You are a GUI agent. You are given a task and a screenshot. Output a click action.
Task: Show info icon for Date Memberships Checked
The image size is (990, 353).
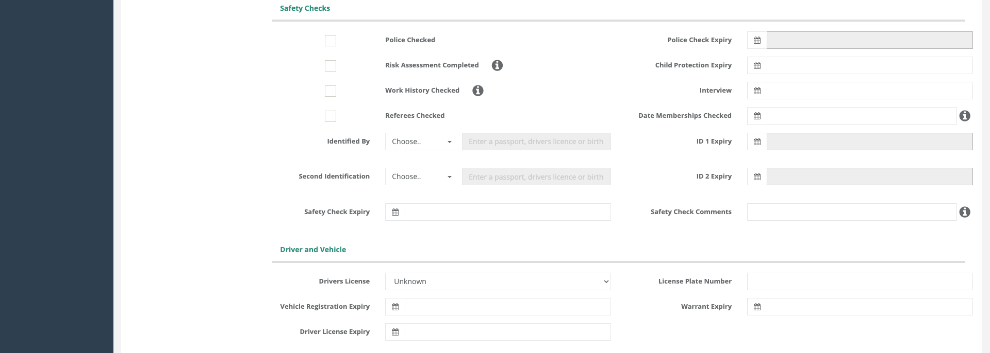[x=965, y=116]
